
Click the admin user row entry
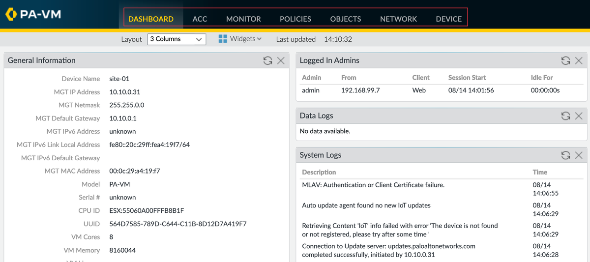pos(311,90)
